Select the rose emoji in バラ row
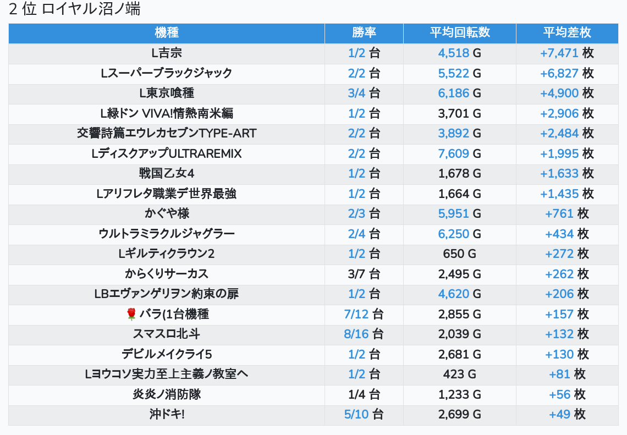Viewport: 627px width, 435px height. (x=131, y=314)
